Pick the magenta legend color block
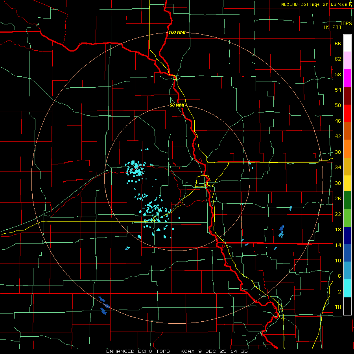 pos(347,78)
